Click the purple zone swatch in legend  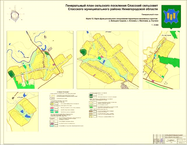pos(52,123)
